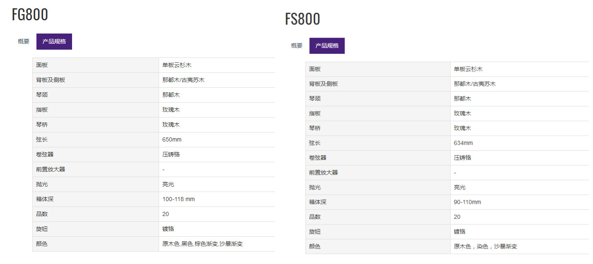Select the 产品规格 tab under FG800
Viewport: 593px width, 264px height.
point(54,41)
